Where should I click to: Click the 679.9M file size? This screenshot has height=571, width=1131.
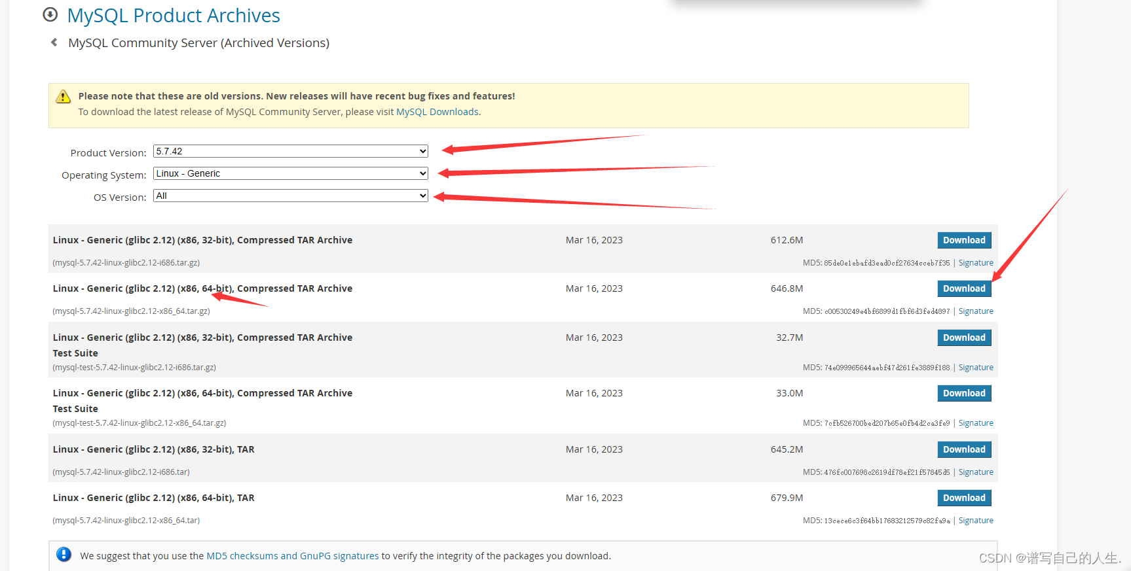787,498
